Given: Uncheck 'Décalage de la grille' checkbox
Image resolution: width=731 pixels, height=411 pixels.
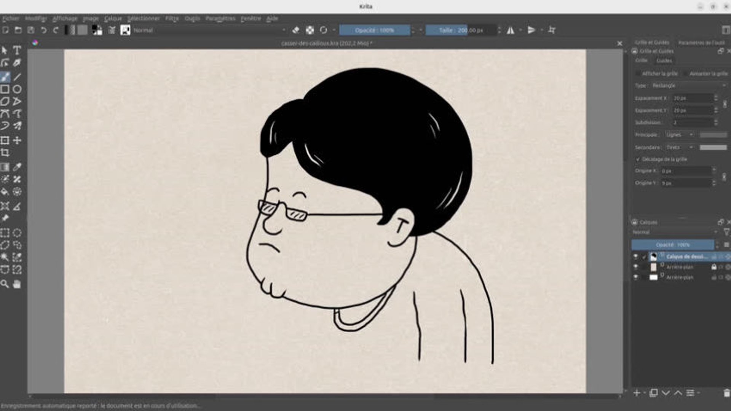Looking at the screenshot, I should (x=638, y=159).
